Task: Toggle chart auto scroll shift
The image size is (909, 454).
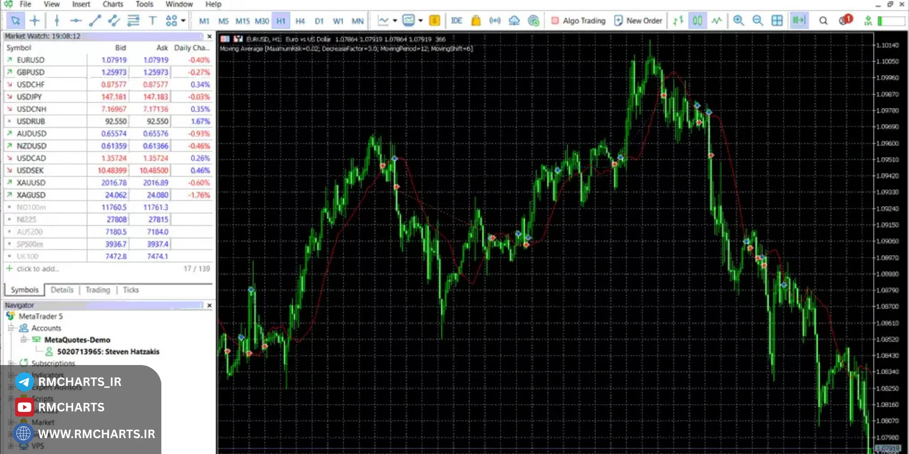Action: point(799,20)
